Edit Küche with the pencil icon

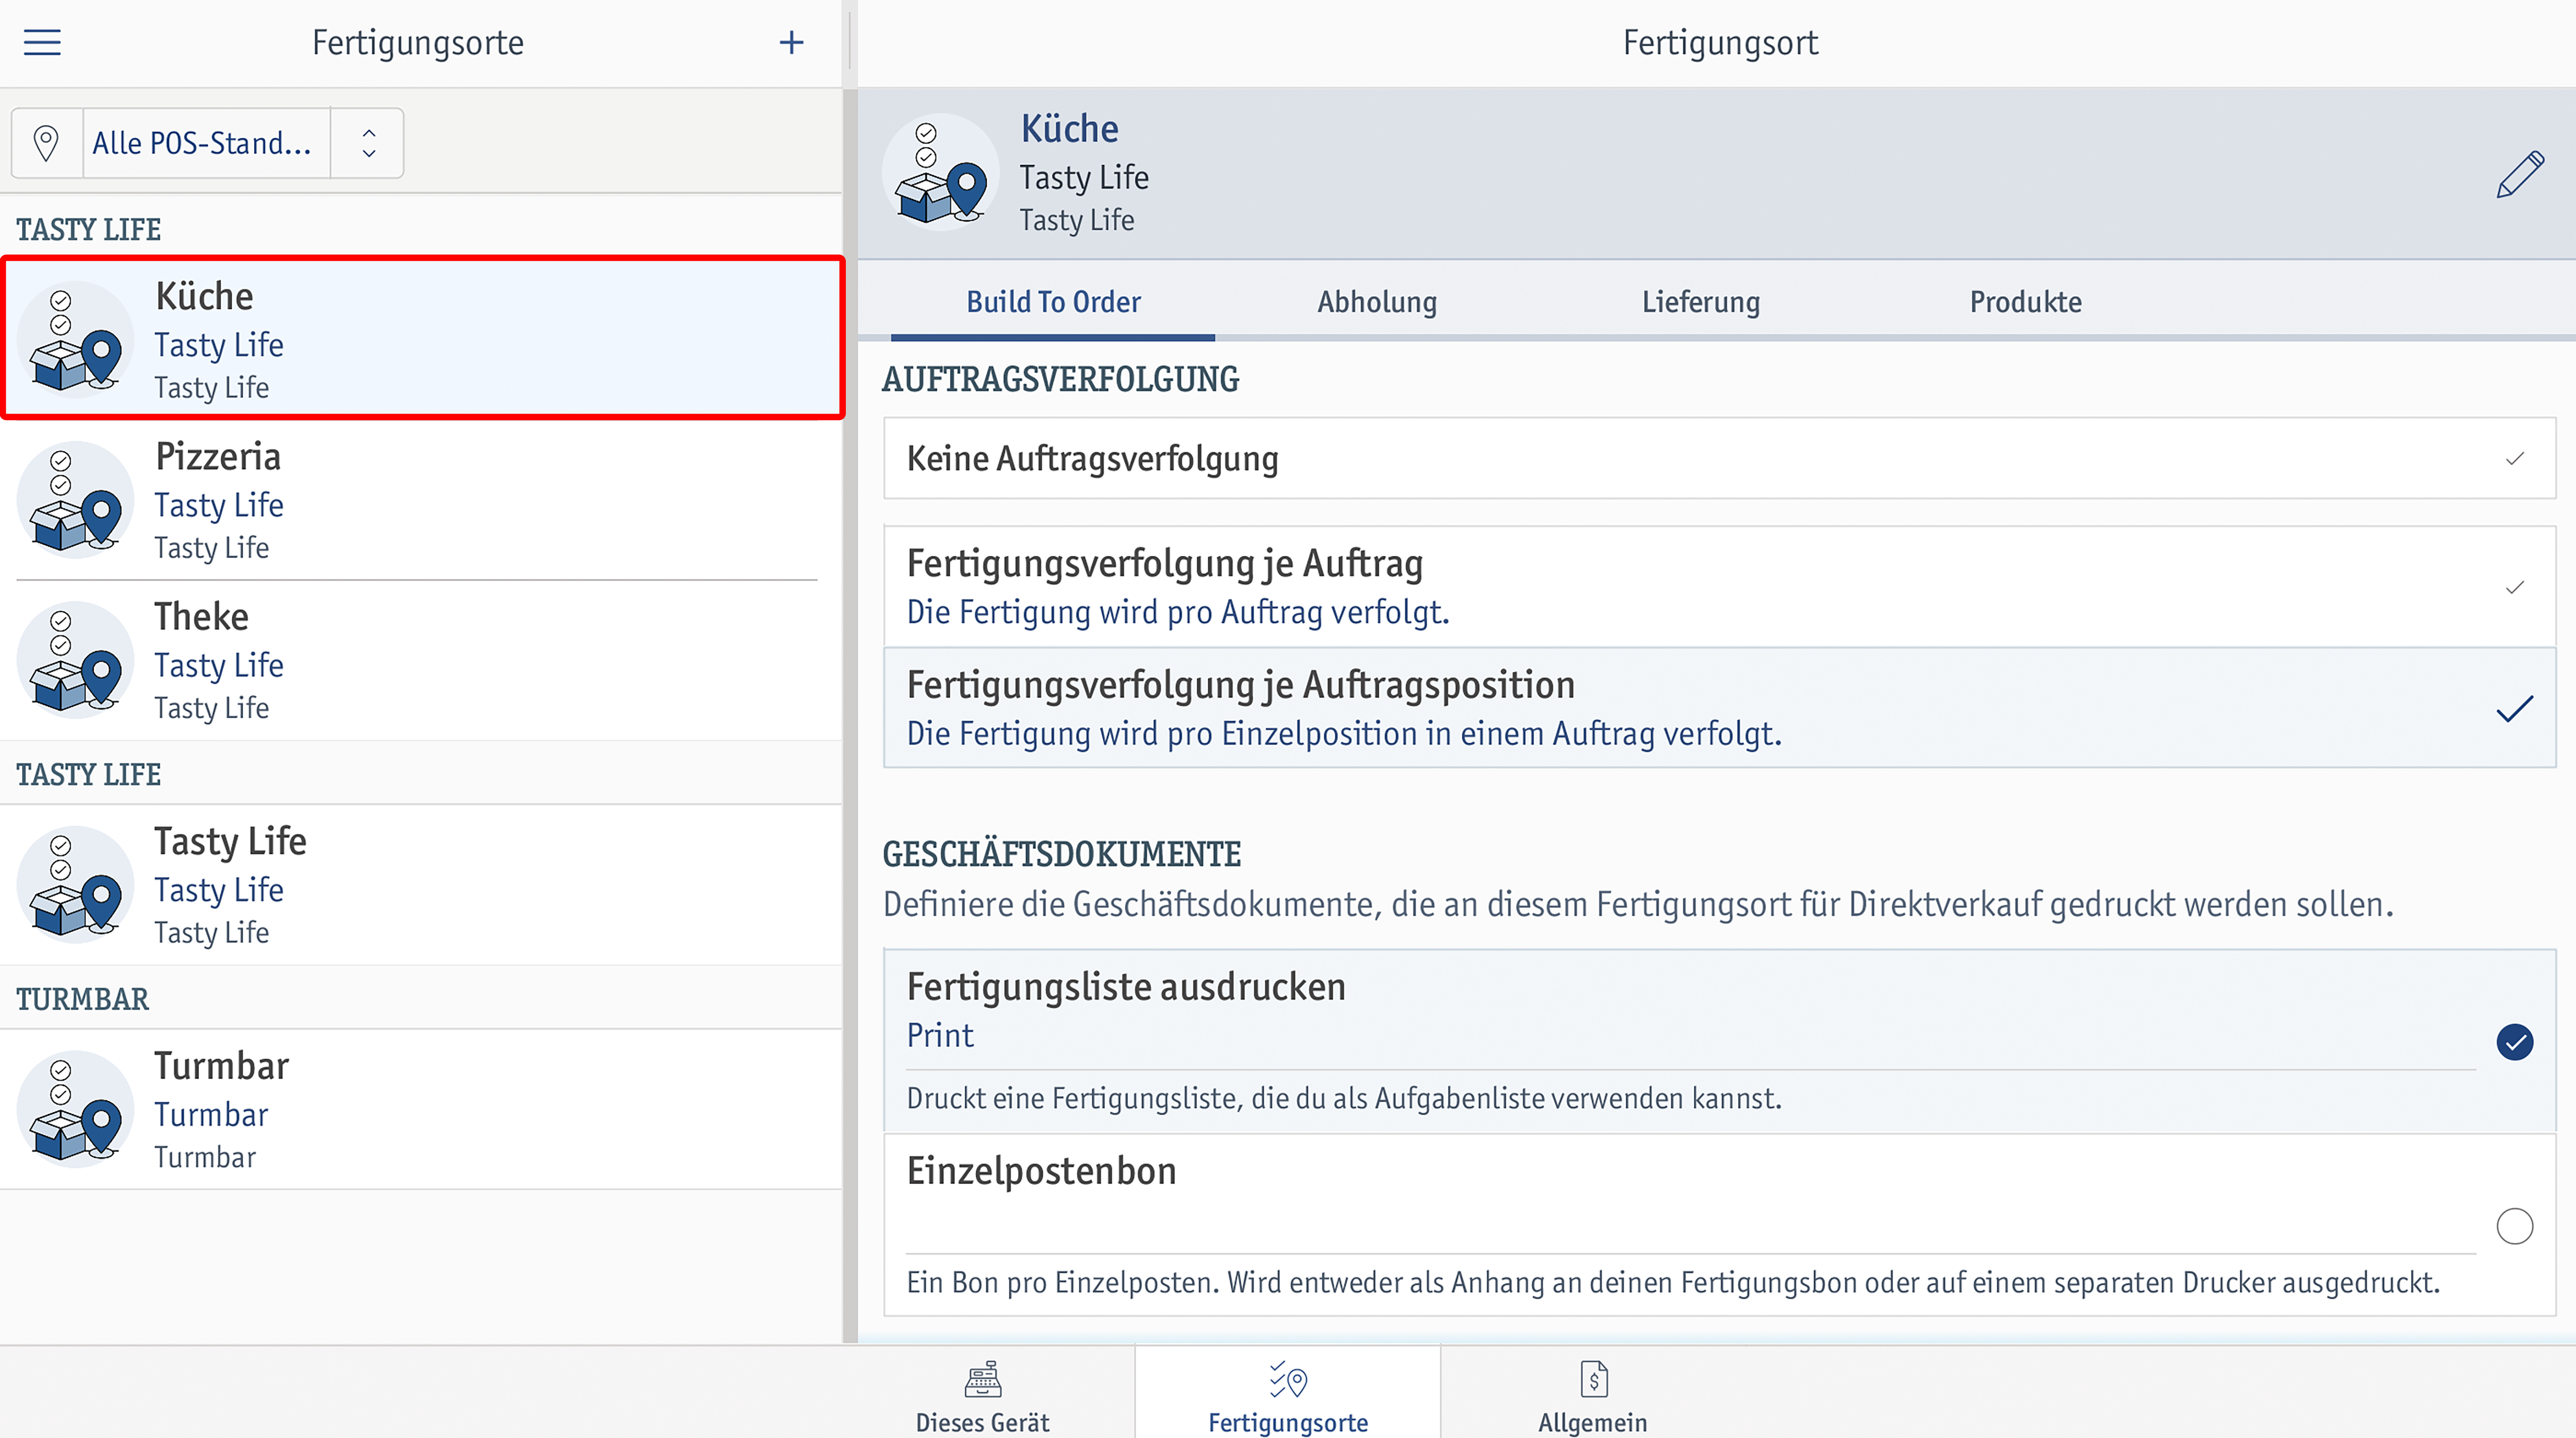[x=2520, y=175]
